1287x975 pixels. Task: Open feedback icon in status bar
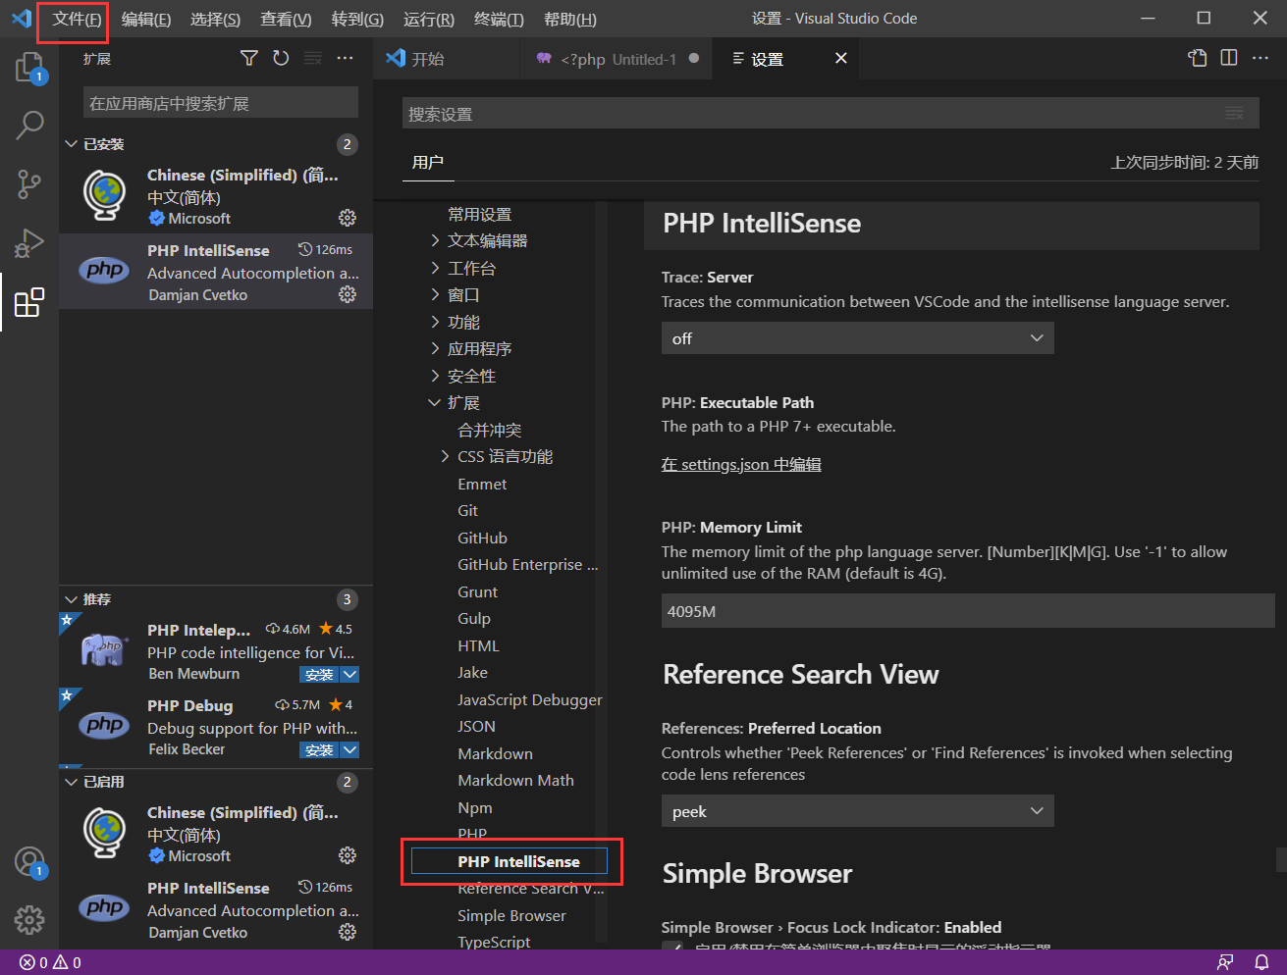point(1225,962)
